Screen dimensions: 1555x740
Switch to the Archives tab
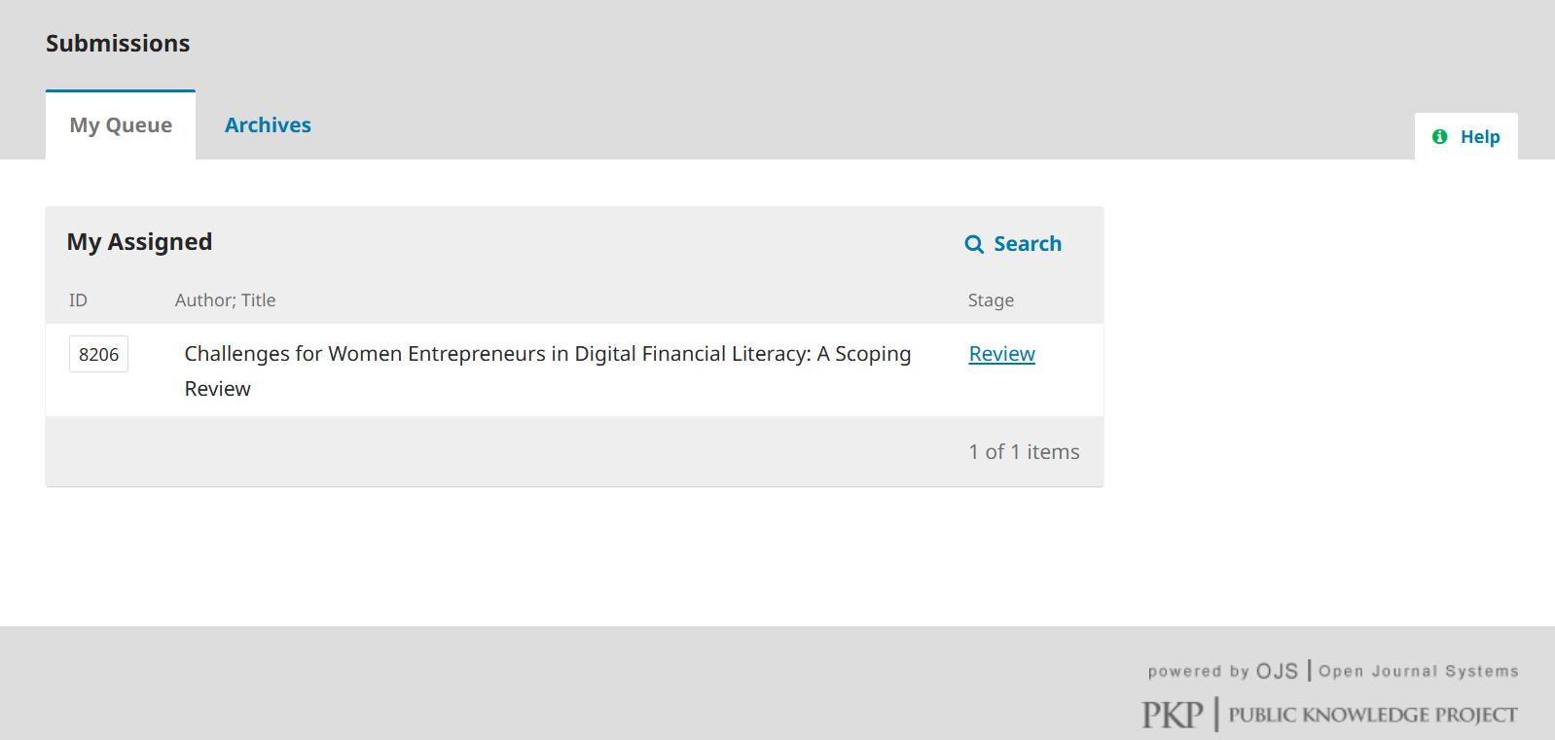click(268, 125)
